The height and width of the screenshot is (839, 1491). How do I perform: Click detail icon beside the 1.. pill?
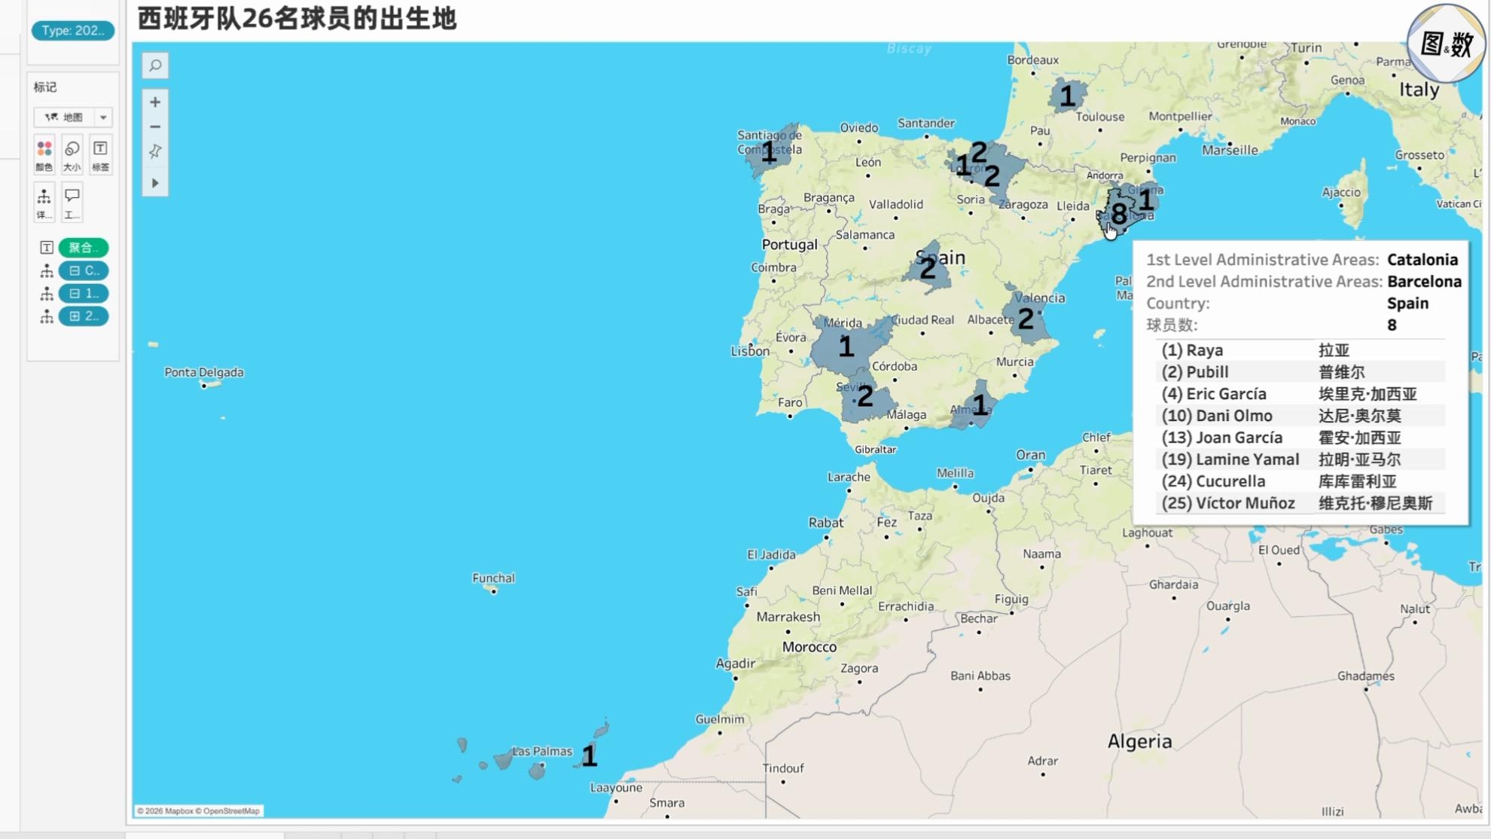(x=47, y=293)
